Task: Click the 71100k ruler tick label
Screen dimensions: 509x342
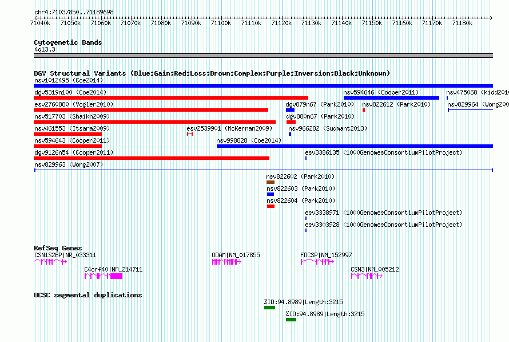Action: pyautogui.click(x=221, y=23)
